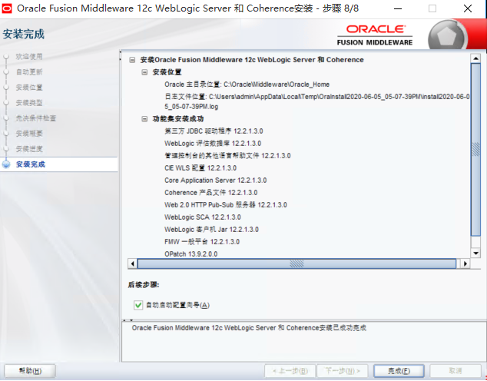Click WebLogic SCA 12.2.1.3.0 row
This screenshot has width=487, height=381.
pos(203,217)
